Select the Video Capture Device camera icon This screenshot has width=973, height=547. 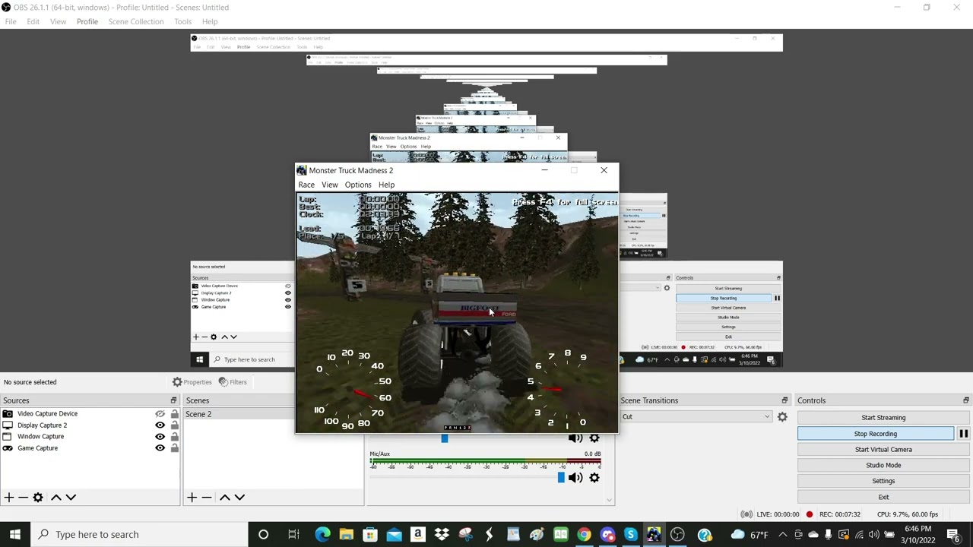8,414
